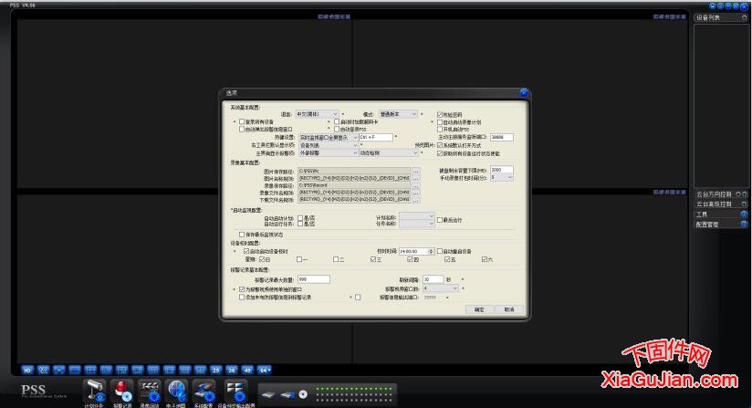Open the electronic map globe icon
This screenshot has height=408, width=752.
pyautogui.click(x=176, y=392)
